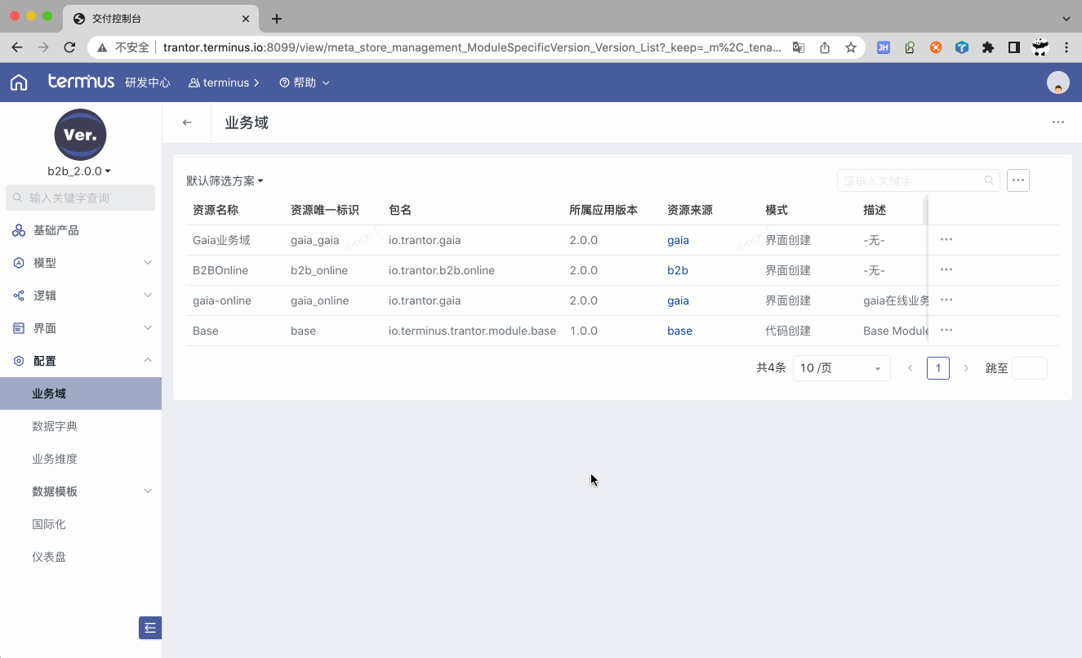Image resolution: width=1082 pixels, height=658 pixels.
Task: Click the search magnifier in keyword box
Action: [x=989, y=180]
